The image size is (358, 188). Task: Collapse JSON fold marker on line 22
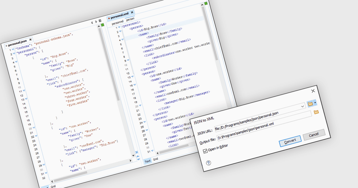37,136
